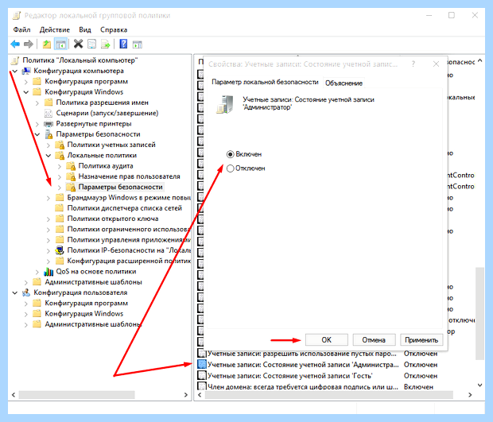Click the Properties toolbar icon
This screenshot has width=493, height=422.
(91, 45)
